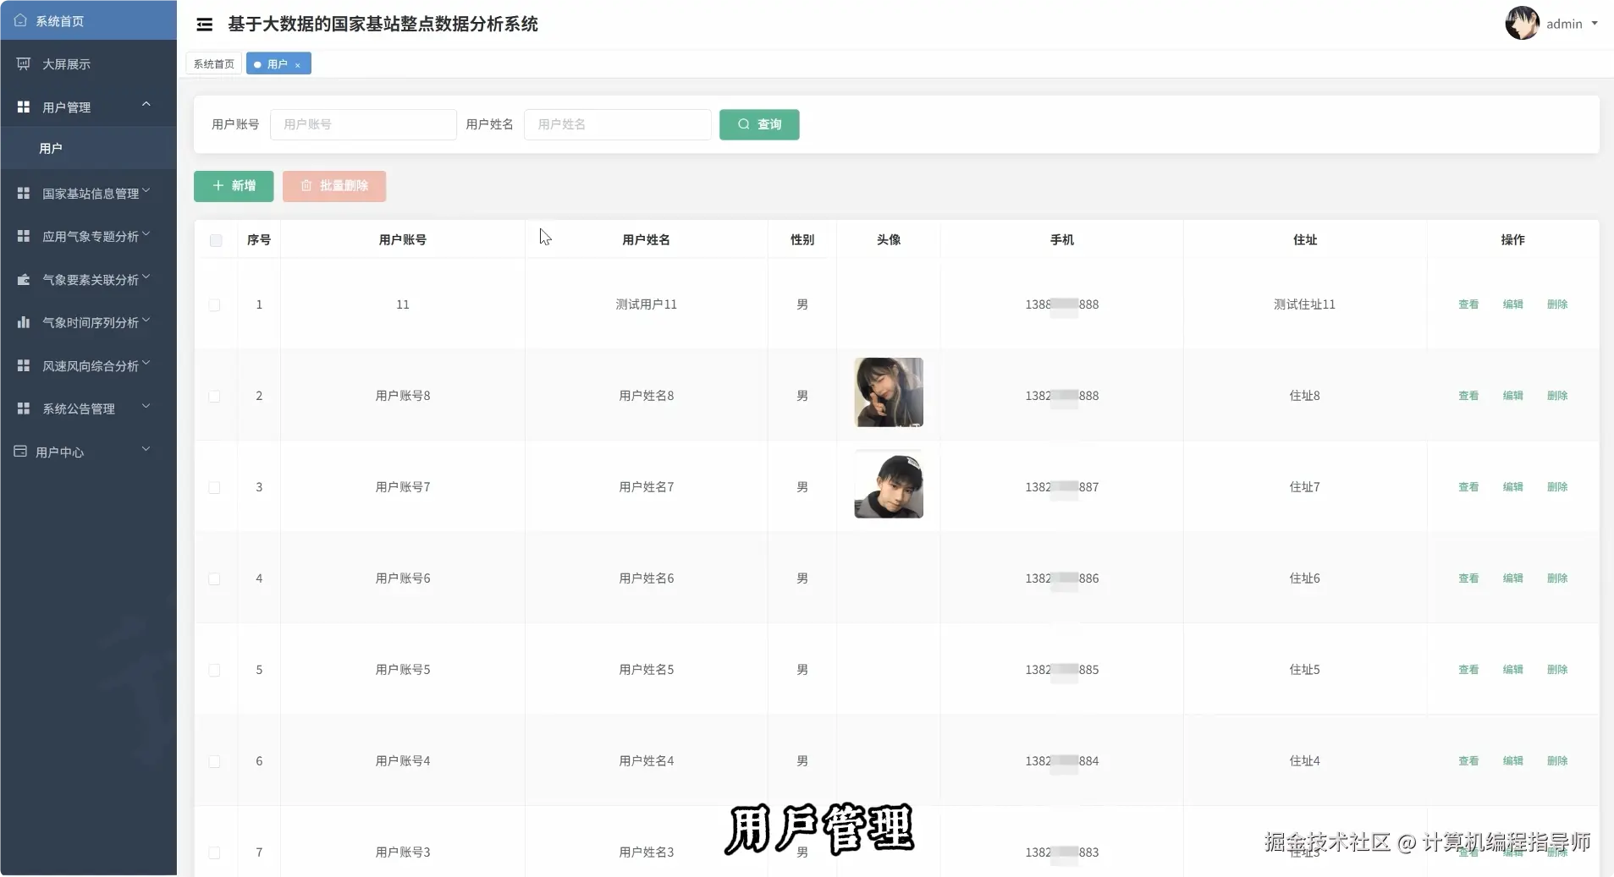Click the 住址 column header
The width and height of the screenshot is (1614, 877).
(x=1305, y=240)
